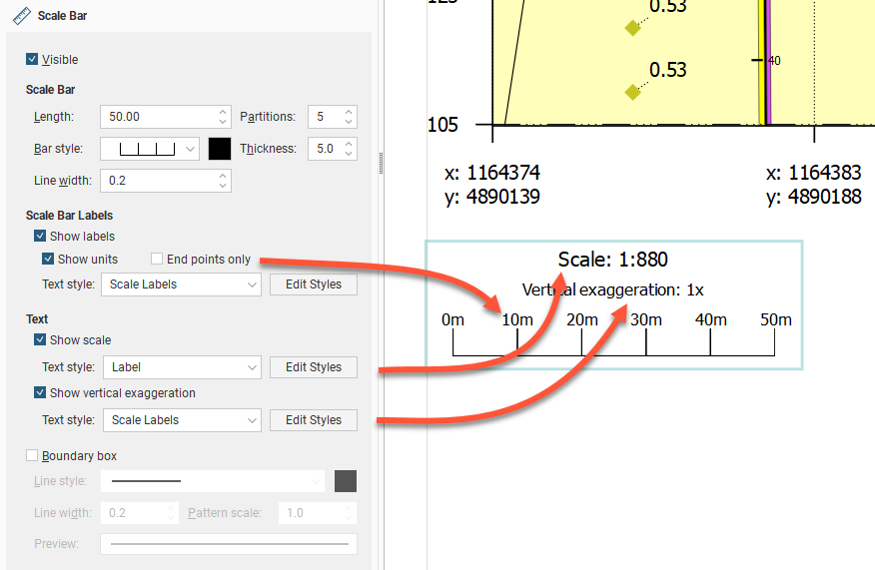The width and height of the screenshot is (875, 570).
Task: Click Edit Styles for Scale Bar Labels
Action: pyautogui.click(x=313, y=285)
